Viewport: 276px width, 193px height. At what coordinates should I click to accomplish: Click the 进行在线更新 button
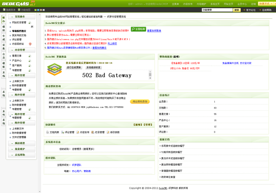74,68
